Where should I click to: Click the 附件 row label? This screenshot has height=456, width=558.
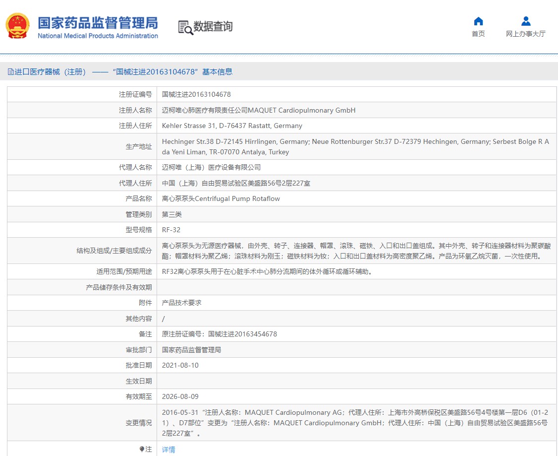pos(145,303)
